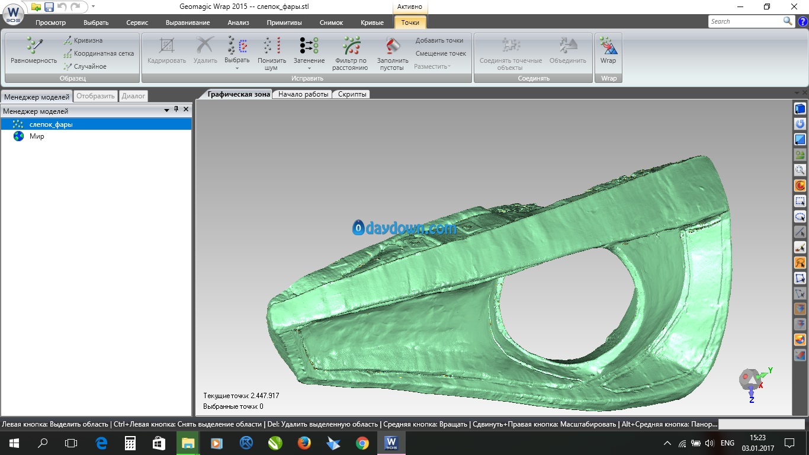Click the Равномерность sampling tool
This screenshot has height=455, width=809.
[x=34, y=50]
